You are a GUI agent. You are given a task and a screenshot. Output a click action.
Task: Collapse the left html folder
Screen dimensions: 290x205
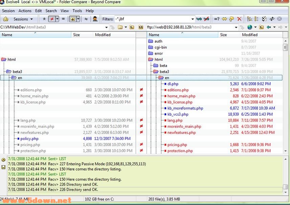(x=4, y=59)
